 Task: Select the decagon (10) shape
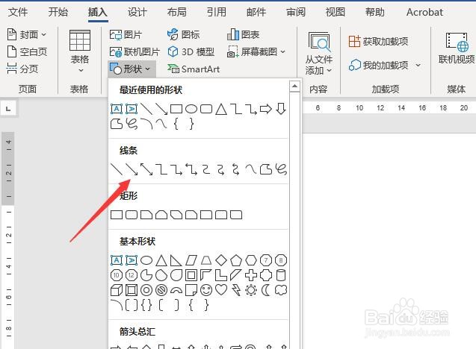click(x=117, y=275)
